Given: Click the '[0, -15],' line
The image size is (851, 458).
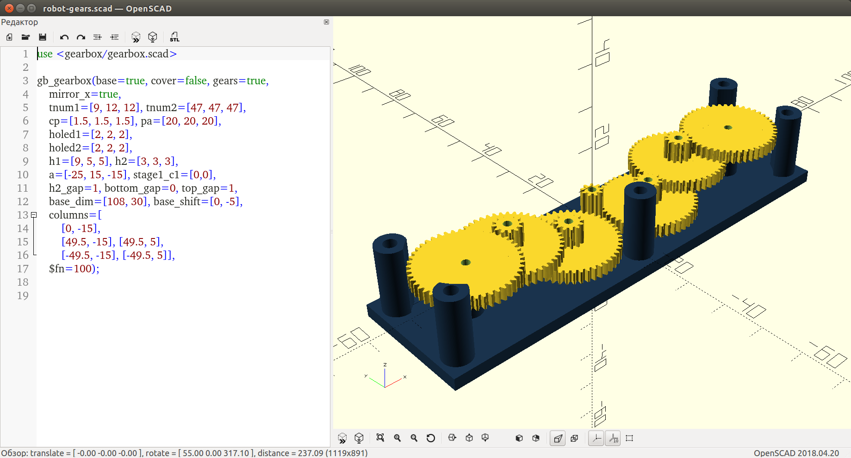Looking at the screenshot, I should pos(81,228).
